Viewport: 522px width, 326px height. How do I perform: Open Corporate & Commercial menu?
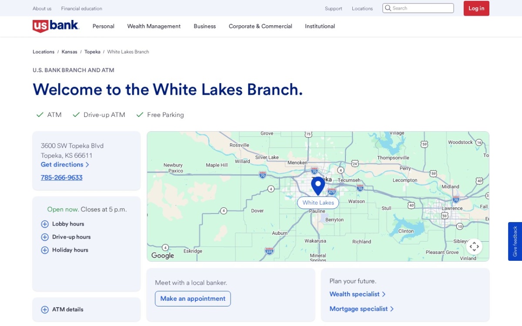(261, 26)
